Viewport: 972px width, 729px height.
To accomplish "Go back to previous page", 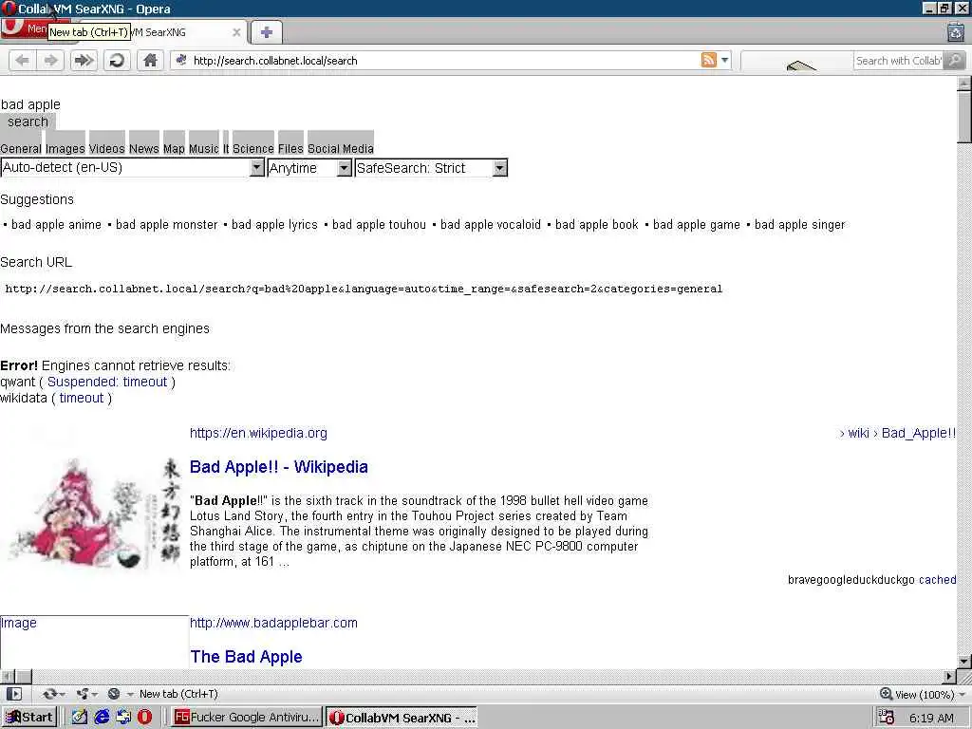I will [23, 60].
